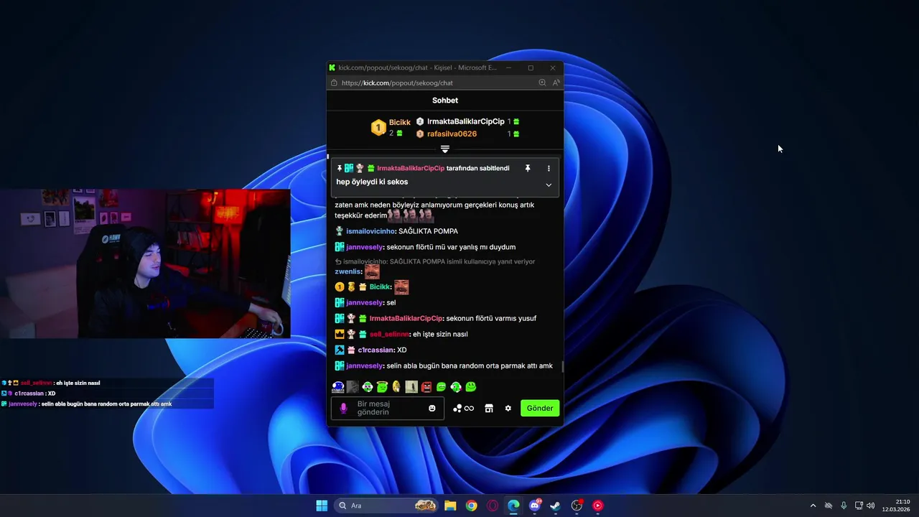919x517 pixels.
Task: Open File Explorer from the taskbar
Action: pyautogui.click(x=450, y=506)
